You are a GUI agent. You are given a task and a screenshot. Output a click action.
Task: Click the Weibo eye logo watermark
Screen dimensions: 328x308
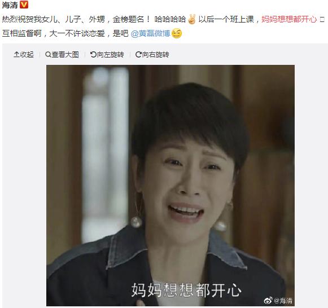268,300
